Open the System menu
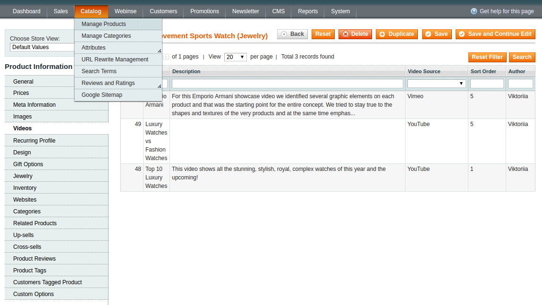Screen dimensions: 542x305 pos(340,11)
